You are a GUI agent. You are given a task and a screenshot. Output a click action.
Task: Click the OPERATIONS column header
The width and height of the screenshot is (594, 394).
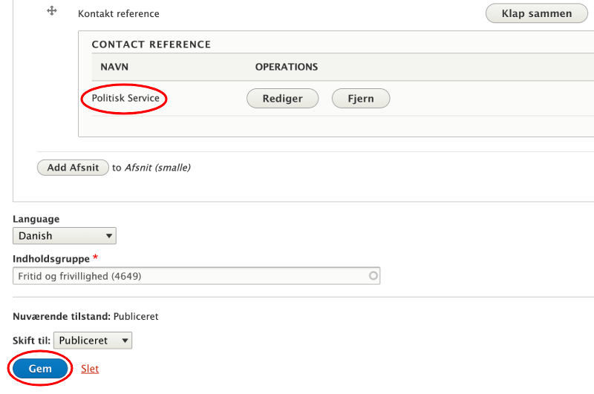[287, 67]
